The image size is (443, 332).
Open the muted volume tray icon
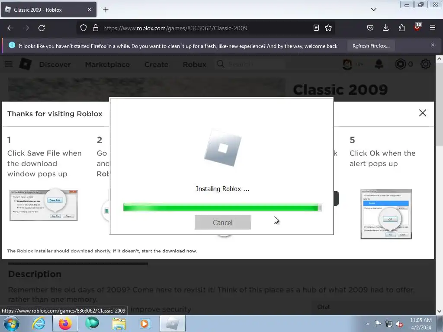(399, 324)
